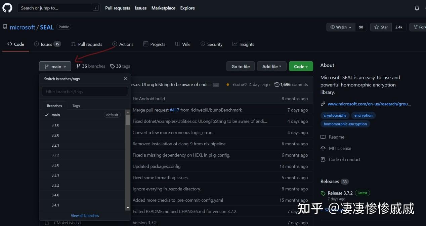Image resolution: width=426 pixels, height=226 pixels.
Task: Expand the Add file dropdown
Action: (x=271, y=66)
